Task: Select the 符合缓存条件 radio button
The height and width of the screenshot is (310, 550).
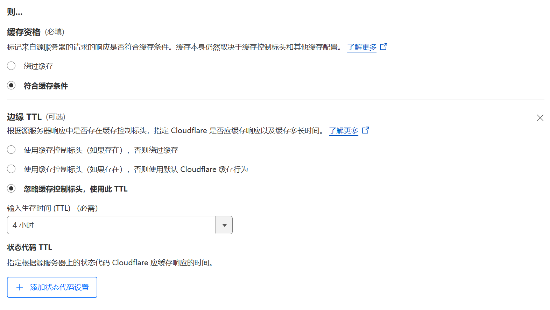Action: (x=11, y=85)
